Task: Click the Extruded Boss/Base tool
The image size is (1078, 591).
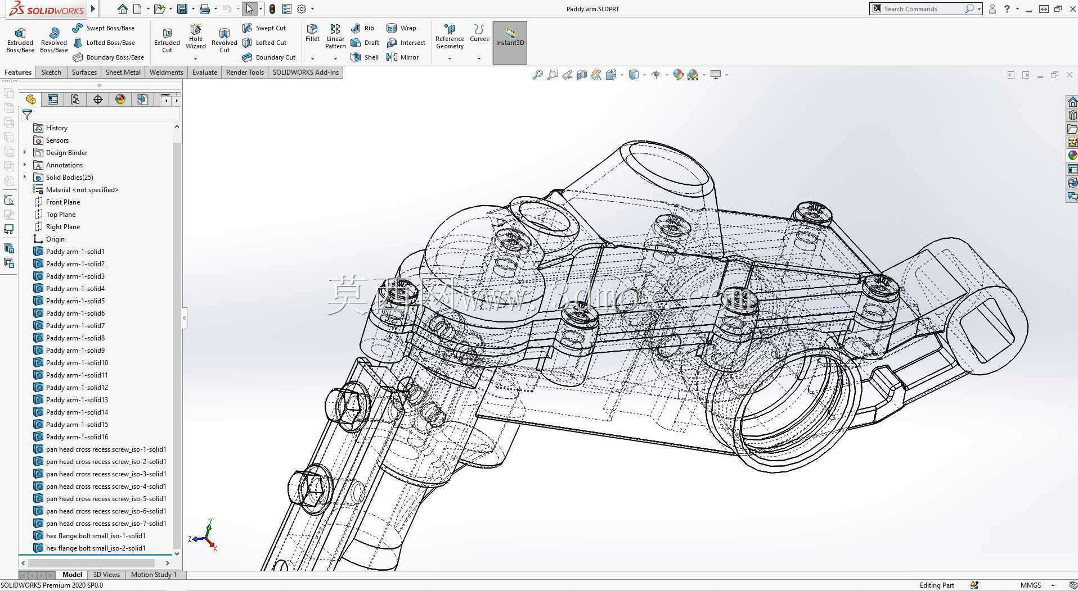Action: pyautogui.click(x=20, y=40)
